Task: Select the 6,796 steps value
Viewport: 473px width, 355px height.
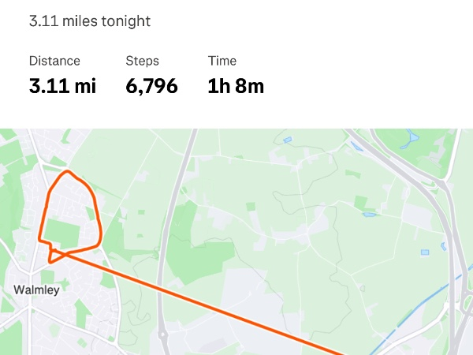Action: point(151,86)
